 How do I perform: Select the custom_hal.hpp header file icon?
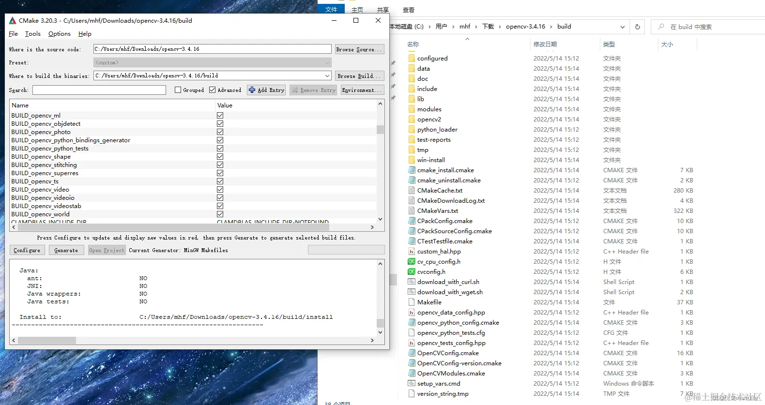click(412, 251)
